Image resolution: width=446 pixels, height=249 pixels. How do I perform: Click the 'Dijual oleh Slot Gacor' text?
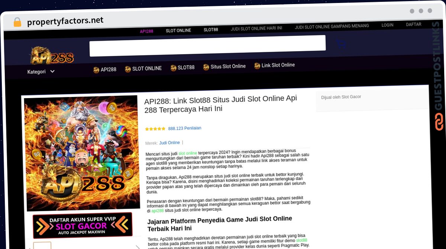[341, 97]
